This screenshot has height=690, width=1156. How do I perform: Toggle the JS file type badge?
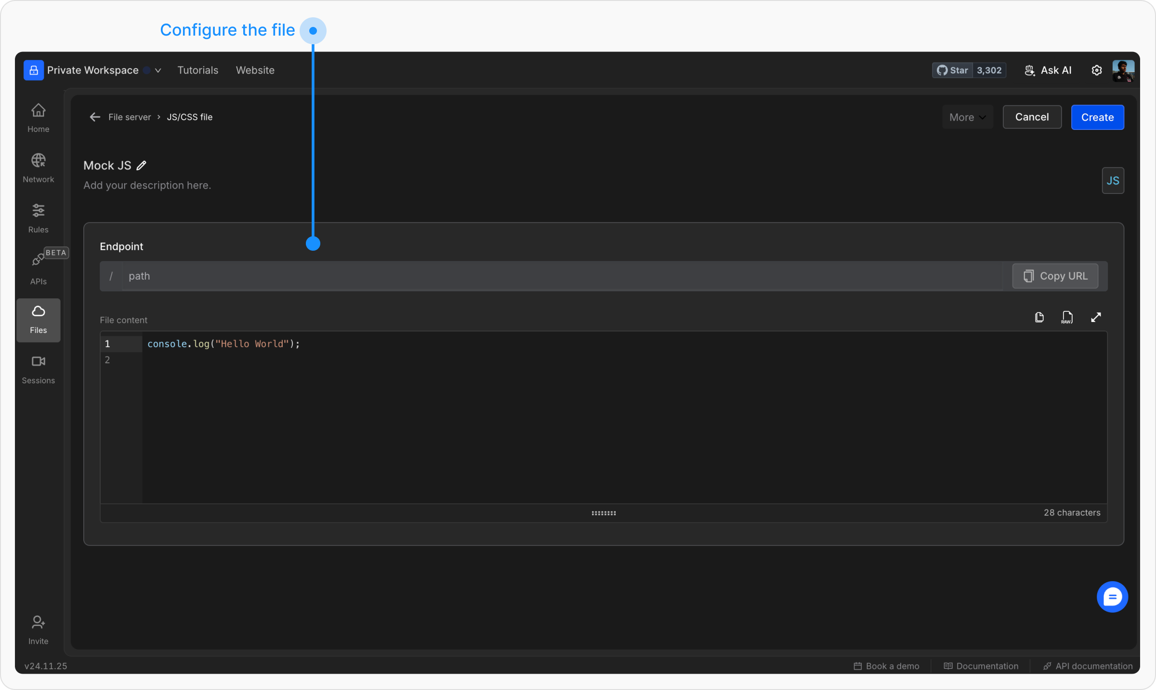pyautogui.click(x=1113, y=180)
